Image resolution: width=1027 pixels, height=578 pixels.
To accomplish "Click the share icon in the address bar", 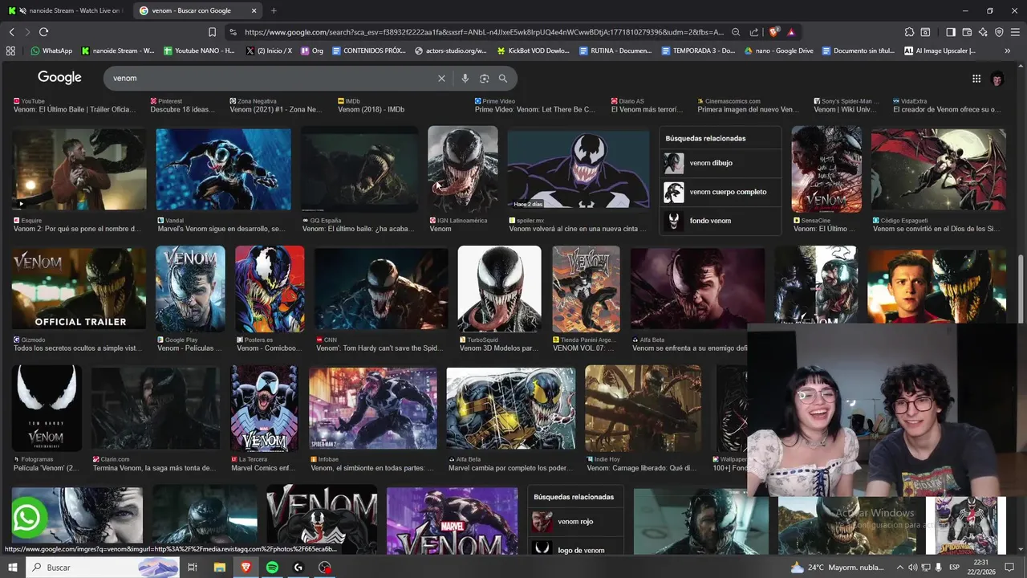I will click(x=754, y=32).
